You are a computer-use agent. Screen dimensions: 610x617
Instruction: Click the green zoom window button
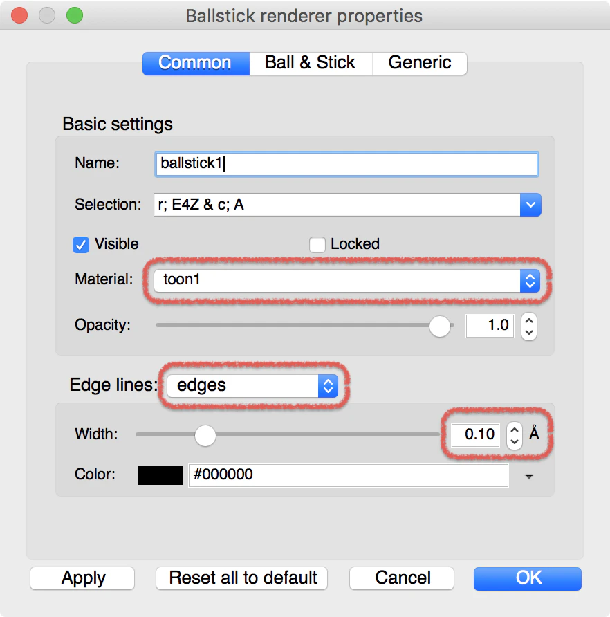pos(75,16)
